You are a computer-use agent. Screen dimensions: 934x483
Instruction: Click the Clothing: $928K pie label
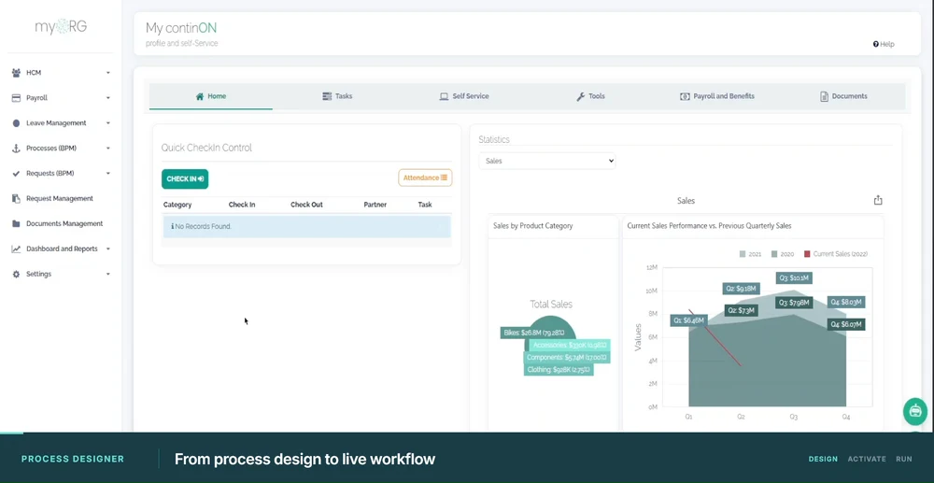[559, 370]
